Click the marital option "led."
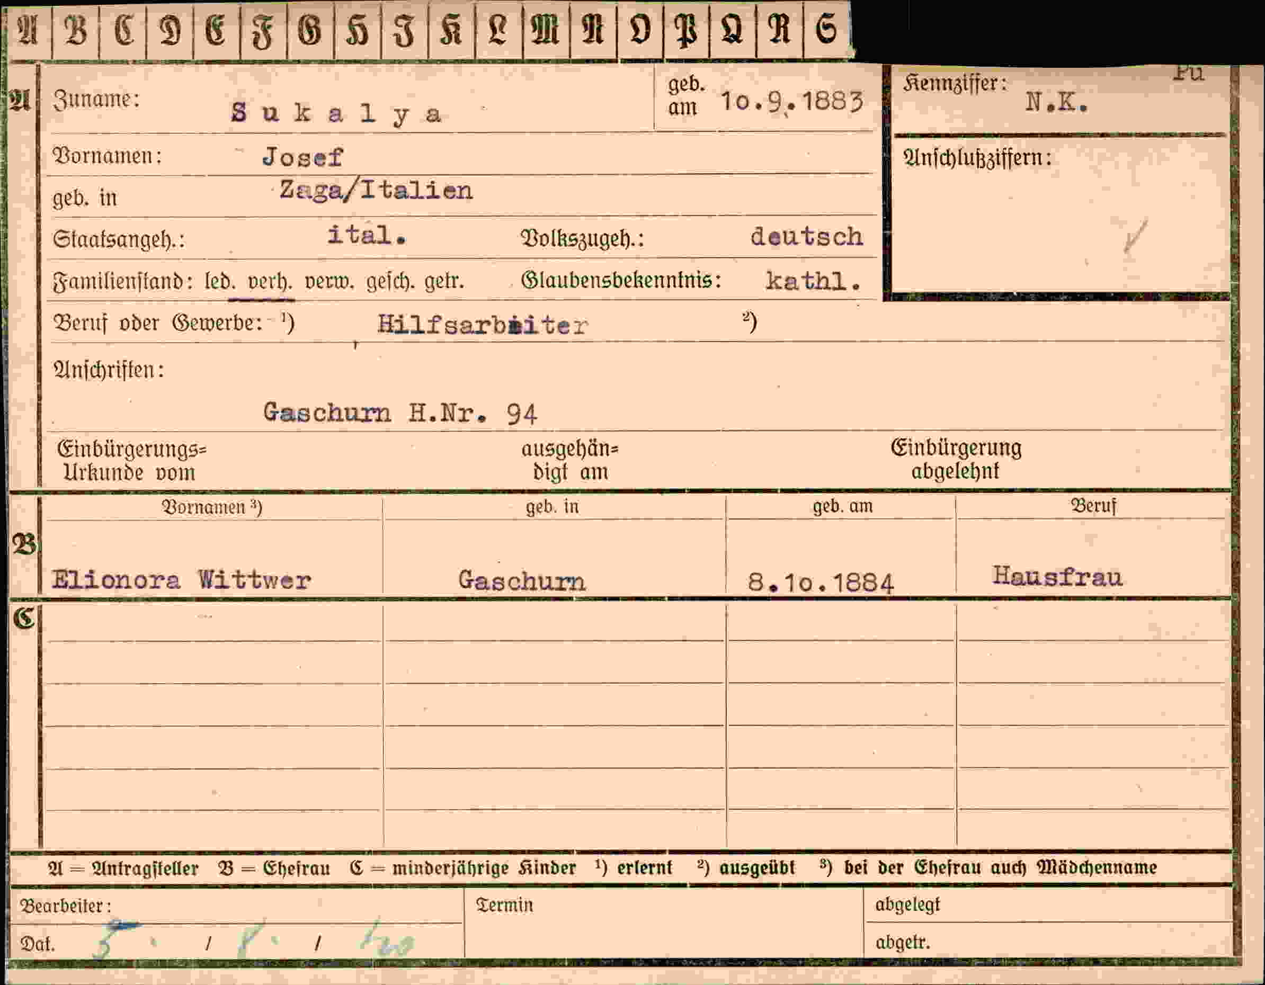This screenshot has height=985, width=1265. pos(219,281)
